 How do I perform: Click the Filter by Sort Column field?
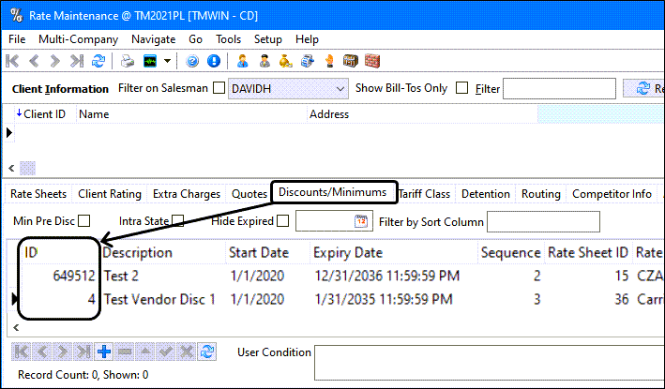pos(543,221)
